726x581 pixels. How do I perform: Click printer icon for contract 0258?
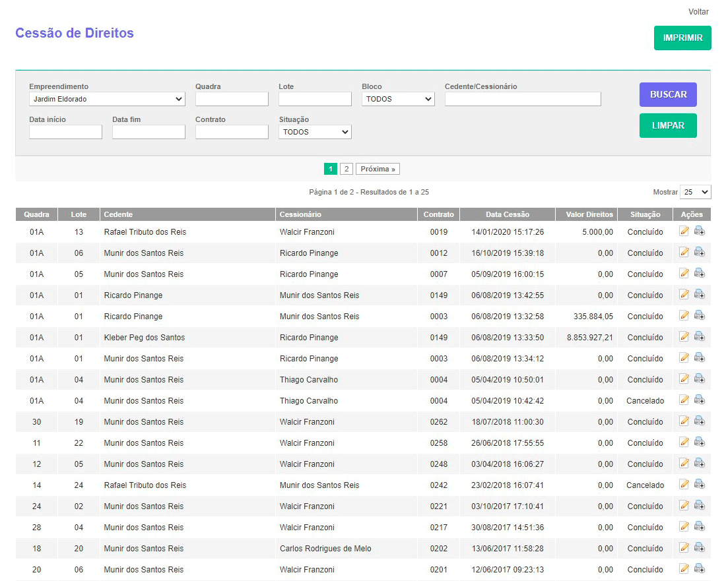(699, 442)
